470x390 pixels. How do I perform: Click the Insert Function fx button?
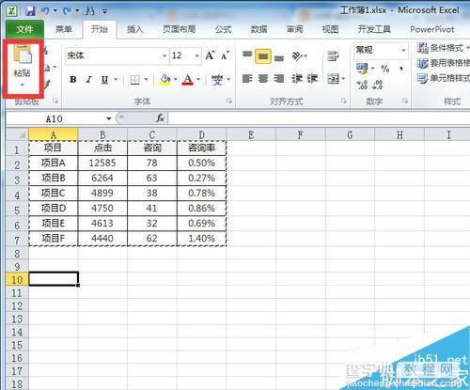[160, 118]
